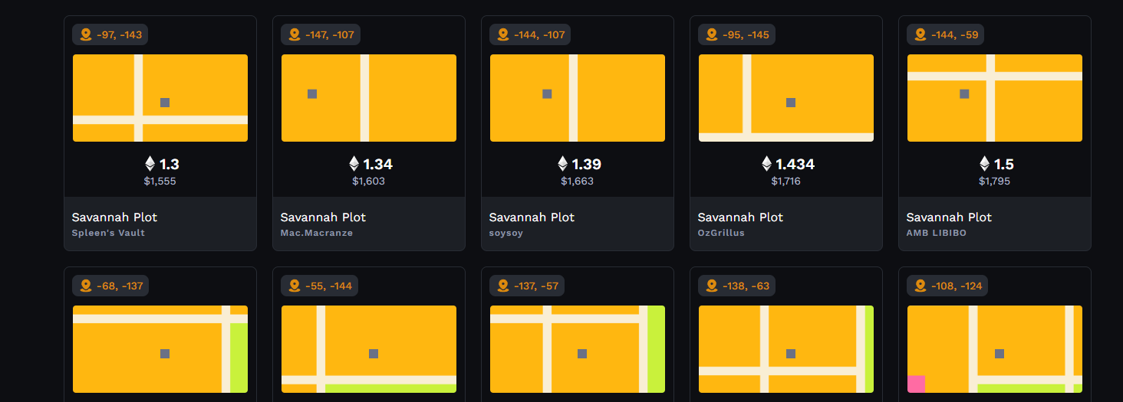Click the 1.5 ETH price value
This screenshot has width=1123, height=402.
(1004, 164)
